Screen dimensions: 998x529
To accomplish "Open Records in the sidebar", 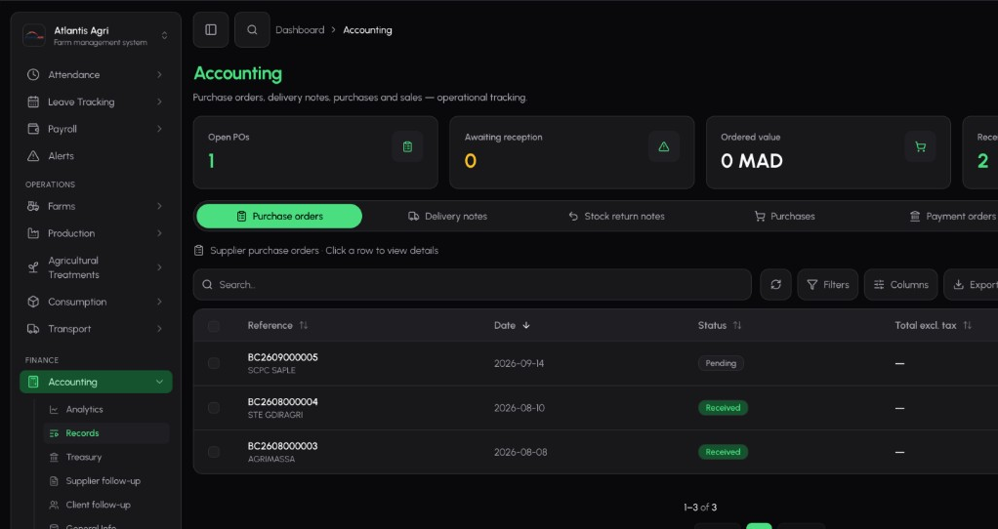I will [106, 433].
